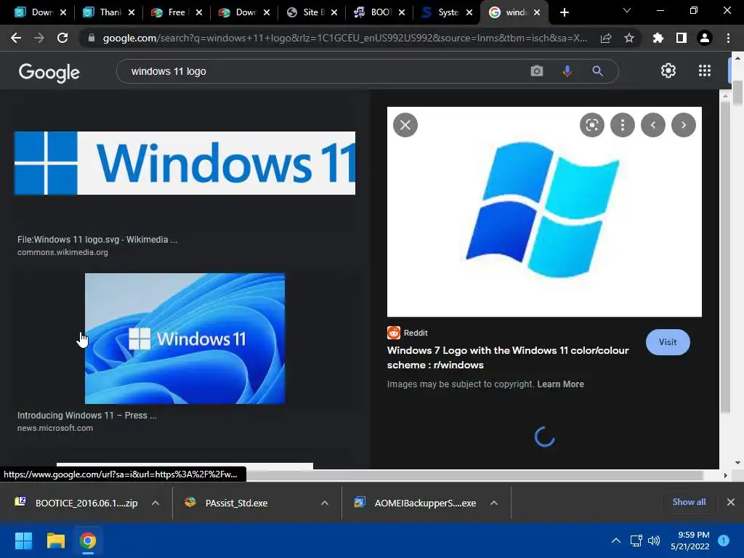
Task: Open Chrome side panel icon
Action: [682, 38]
